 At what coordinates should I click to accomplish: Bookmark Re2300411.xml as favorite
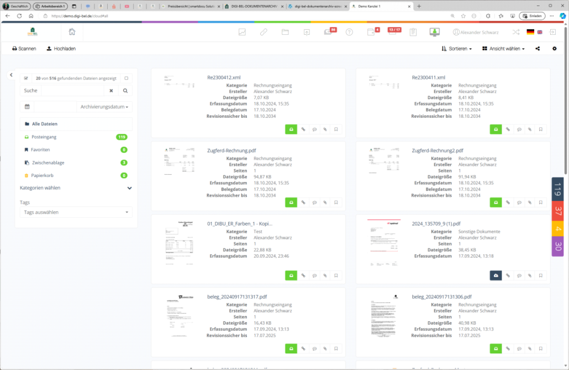click(541, 129)
